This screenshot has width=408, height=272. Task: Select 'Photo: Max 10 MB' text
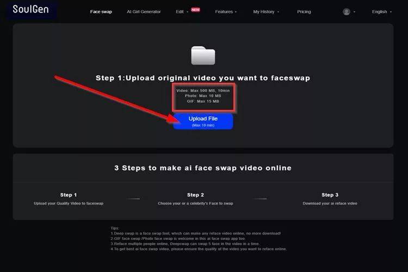point(203,96)
